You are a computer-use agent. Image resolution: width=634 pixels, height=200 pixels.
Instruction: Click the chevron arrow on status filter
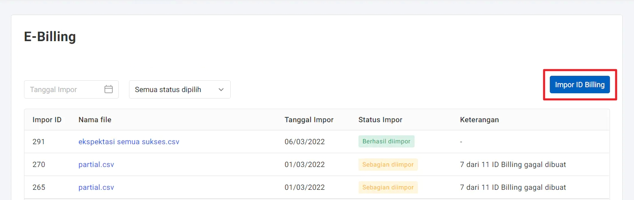point(221,90)
